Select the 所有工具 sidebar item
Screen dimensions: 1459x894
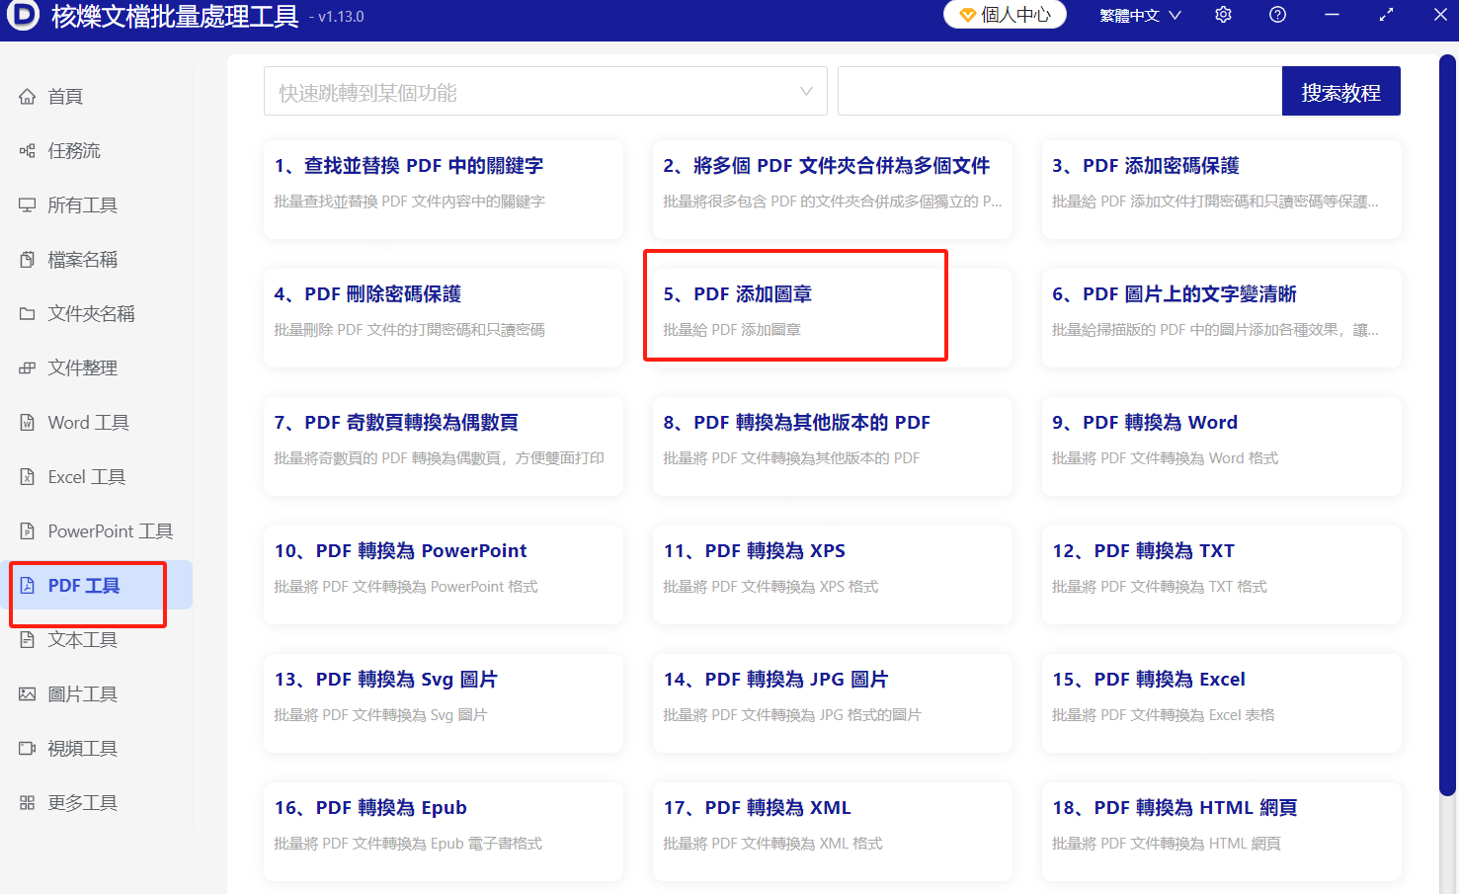coord(83,204)
